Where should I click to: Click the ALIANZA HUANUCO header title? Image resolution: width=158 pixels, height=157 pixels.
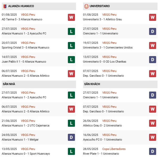click(21, 6)
